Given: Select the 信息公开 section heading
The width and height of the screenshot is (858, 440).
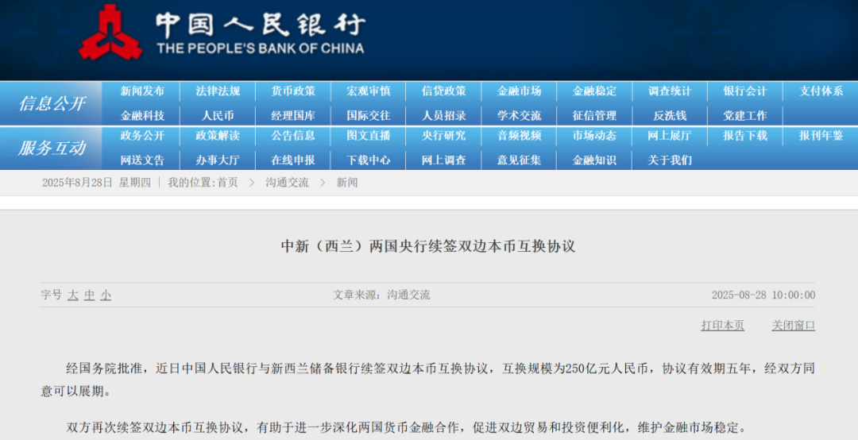Looking at the screenshot, I should 52,103.
